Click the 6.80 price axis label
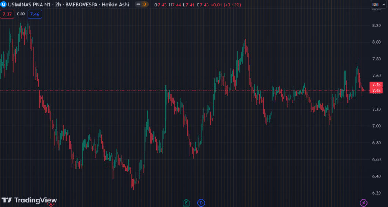Screen dimensions: 388x207 pos(376,143)
